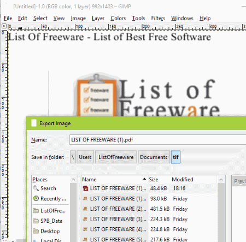
Task: Open the View menu
Action: (59, 18)
